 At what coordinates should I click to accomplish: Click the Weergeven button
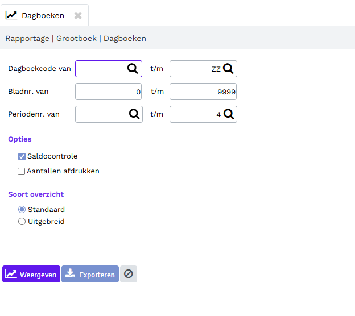pos(31,274)
